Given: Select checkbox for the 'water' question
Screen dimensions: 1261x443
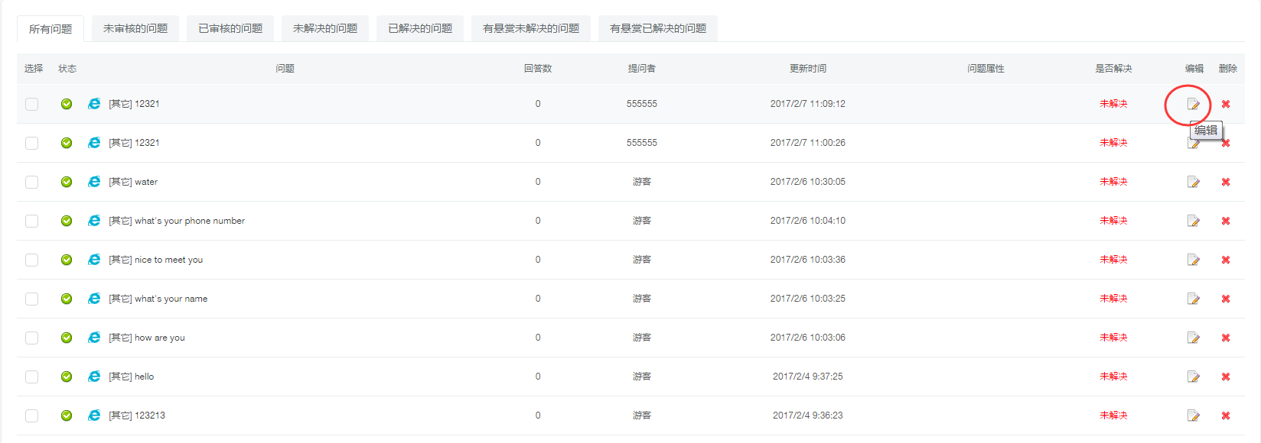Looking at the screenshot, I should coord(31,182).
